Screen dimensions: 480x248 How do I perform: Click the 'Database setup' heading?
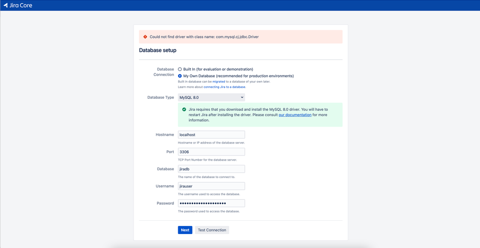pyautogui.click(x=158, y=50)
